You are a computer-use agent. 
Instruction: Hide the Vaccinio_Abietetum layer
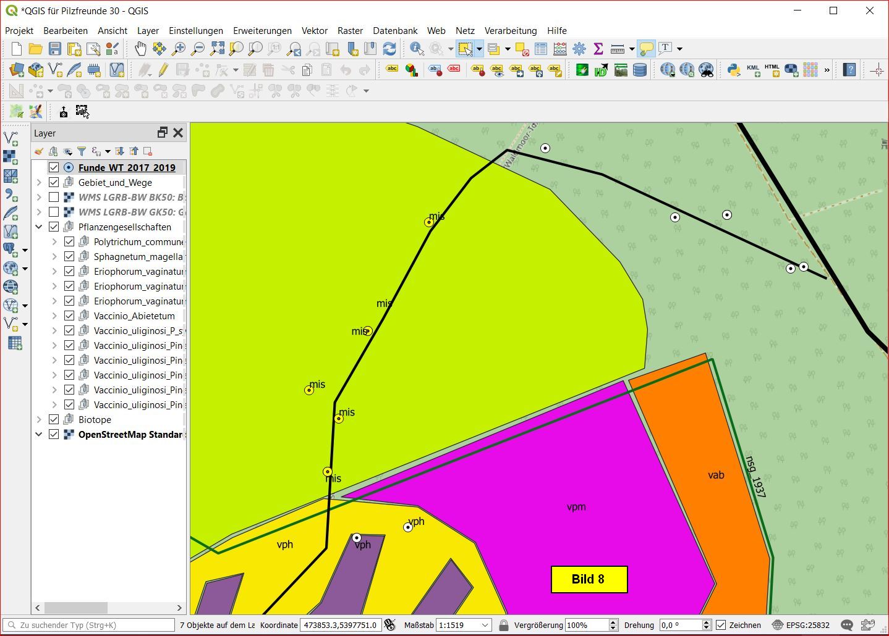(69, 316)
